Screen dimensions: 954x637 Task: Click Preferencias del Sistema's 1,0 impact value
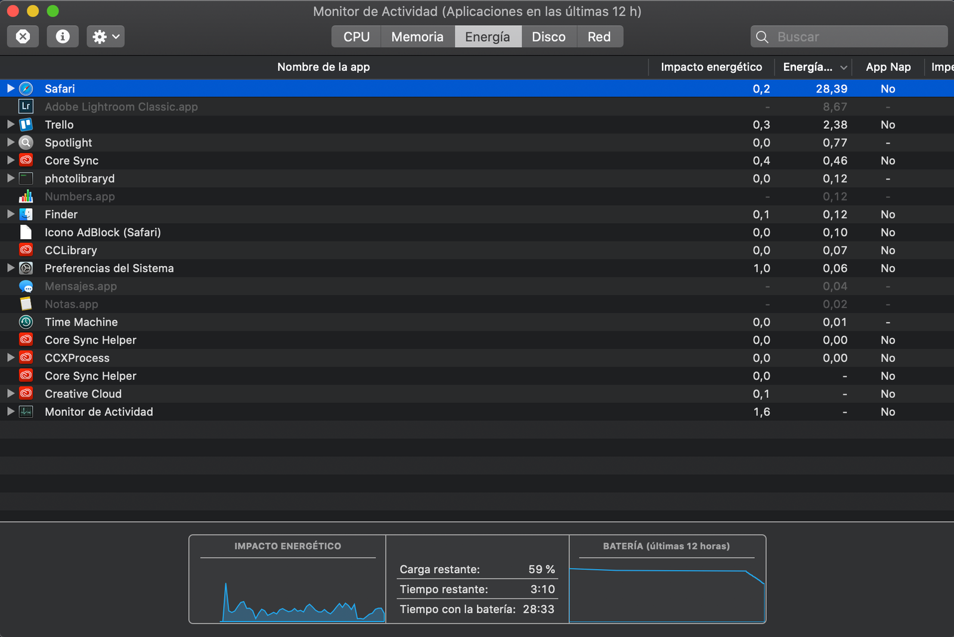click(761, 268)
